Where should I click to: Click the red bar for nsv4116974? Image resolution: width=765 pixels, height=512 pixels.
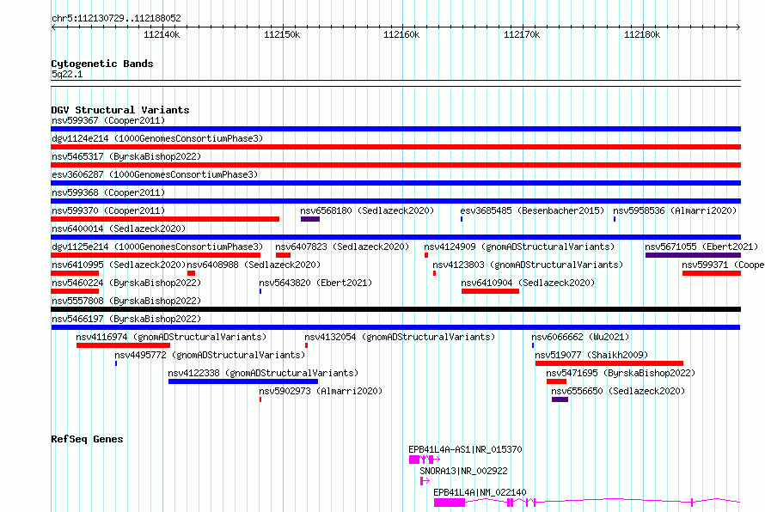[x=124, y=345]
